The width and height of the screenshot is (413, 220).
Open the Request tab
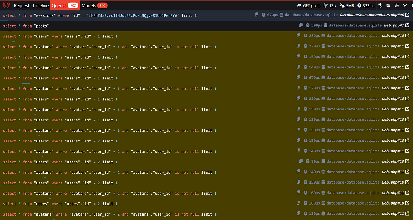[21, 5]
